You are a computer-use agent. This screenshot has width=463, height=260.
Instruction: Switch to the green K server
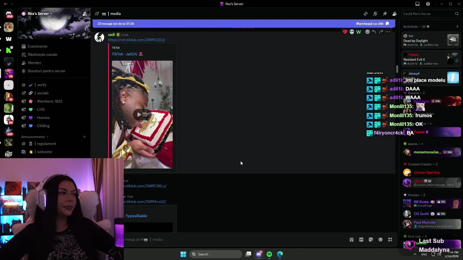coord(9,50)
